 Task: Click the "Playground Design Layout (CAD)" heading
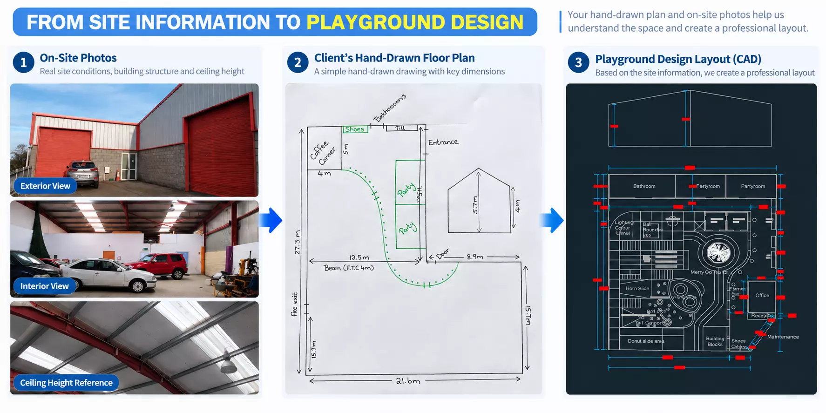coord(678,59)
